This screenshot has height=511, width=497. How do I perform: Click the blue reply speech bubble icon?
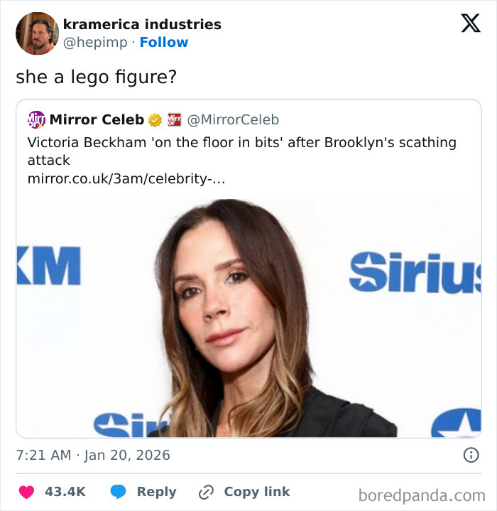point(119,492)
